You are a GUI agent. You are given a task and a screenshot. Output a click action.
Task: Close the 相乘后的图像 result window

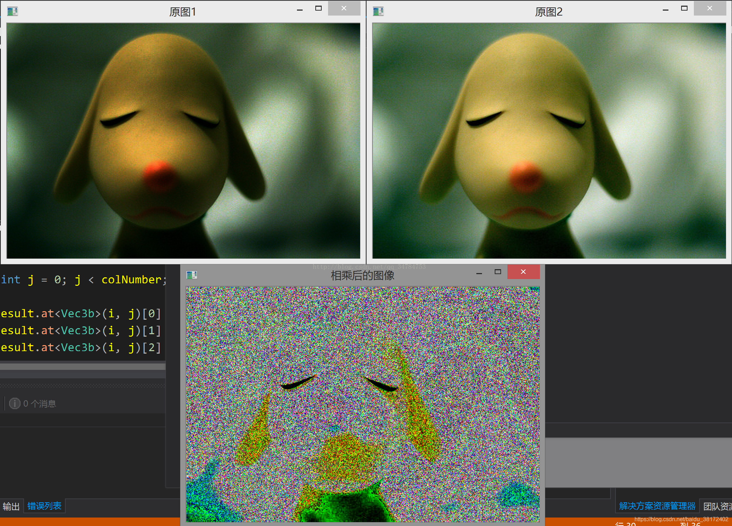tap(523, 272)
